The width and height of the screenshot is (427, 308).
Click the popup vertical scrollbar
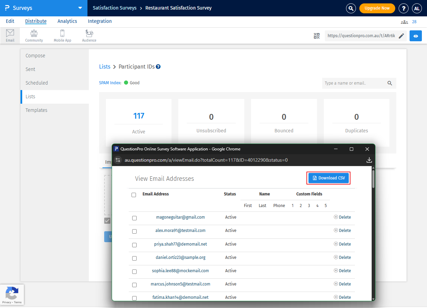[x=373, y=179]
